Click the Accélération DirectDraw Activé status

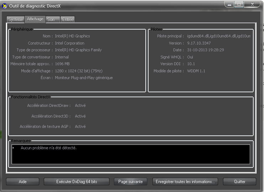[x=80, y=105]
